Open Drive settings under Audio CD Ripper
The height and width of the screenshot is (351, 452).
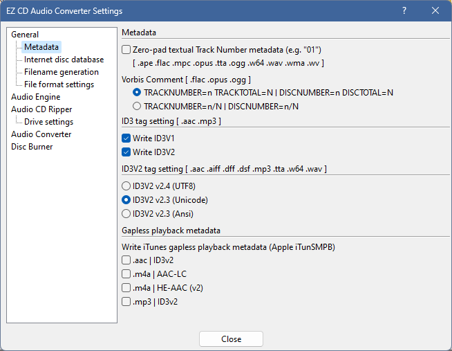click(48, 122)
